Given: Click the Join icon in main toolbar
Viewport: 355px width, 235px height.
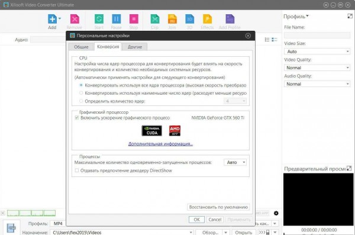Looking at the screenshot, I should pyautogui.click(x=172, y=19).
